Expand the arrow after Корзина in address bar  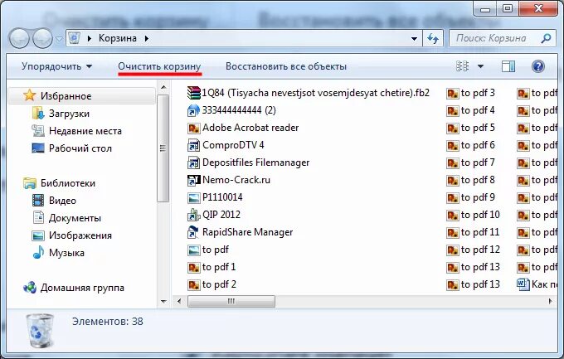[147, 38]
